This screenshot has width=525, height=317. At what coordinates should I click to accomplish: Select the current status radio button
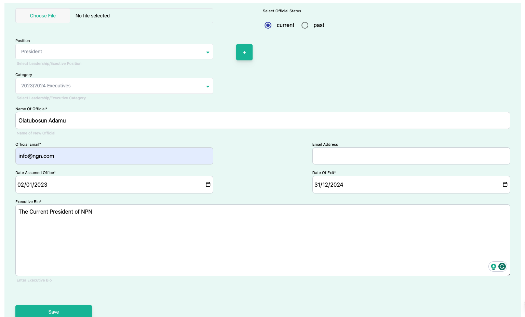[x=268, y=25]
